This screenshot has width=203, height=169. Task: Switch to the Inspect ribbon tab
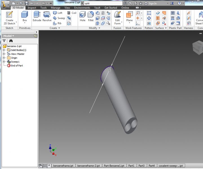[32, 8]
